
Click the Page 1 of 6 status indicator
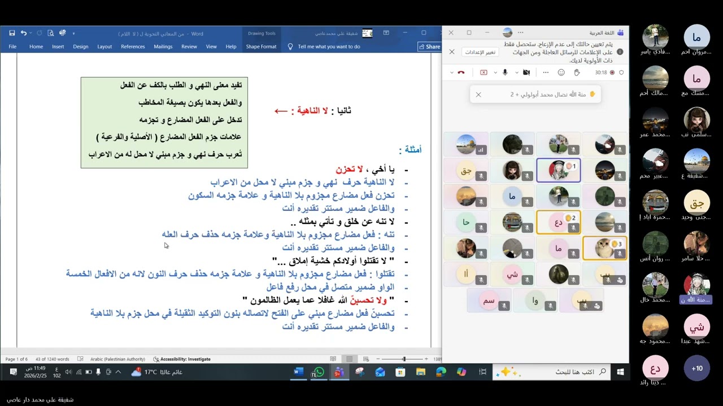(x=16, y=359)
